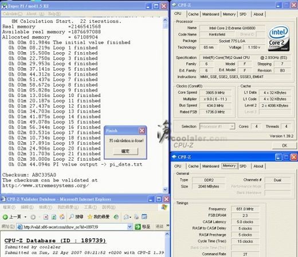Open the Processor #1 selection dropdown

(x=217, y=126)
